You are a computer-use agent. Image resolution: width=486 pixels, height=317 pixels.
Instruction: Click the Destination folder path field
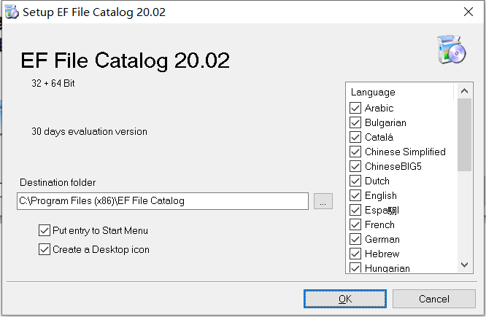coord(163,201)
